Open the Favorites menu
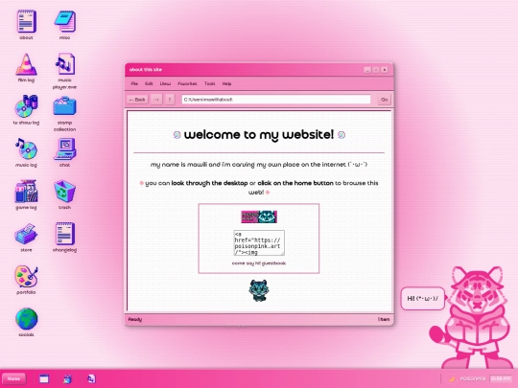Screen dimensions: 518x388 pyautogui.click(x=187, y=83)
